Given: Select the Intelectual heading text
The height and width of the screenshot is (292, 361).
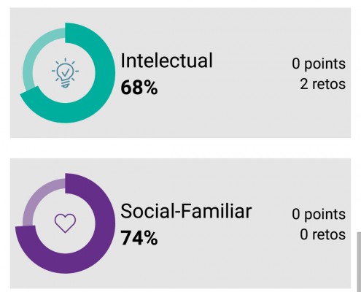Looking at the screenshot, I should (166, 61).
